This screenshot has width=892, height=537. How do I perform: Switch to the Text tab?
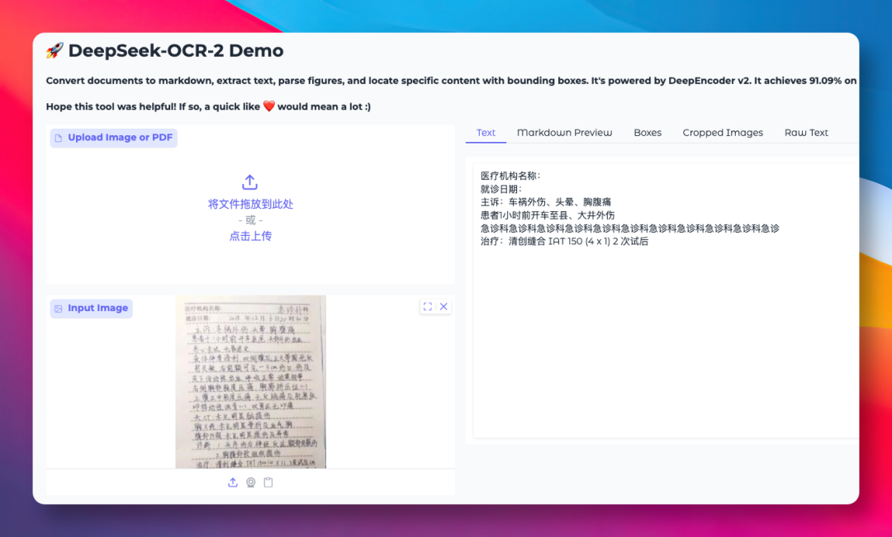[486, 133]
